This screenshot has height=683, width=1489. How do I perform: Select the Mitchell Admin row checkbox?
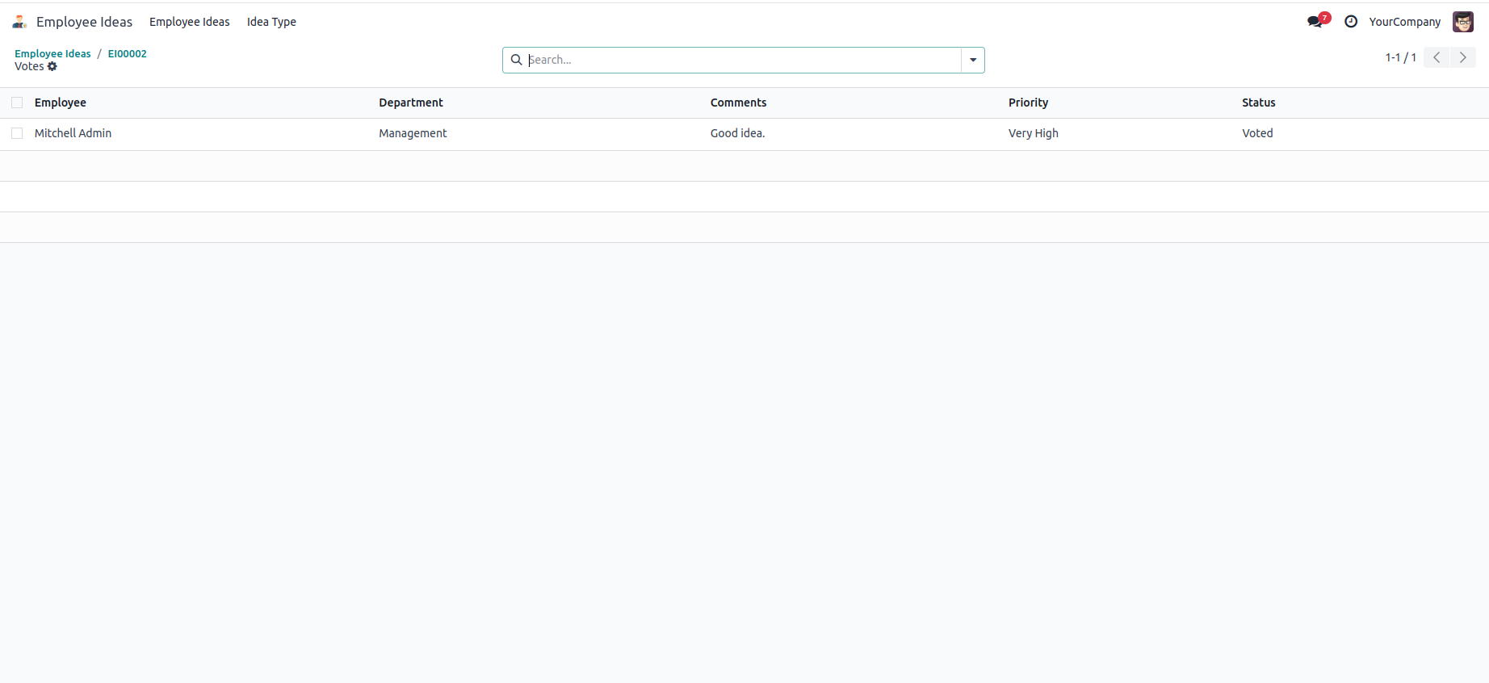click(17, 133)
